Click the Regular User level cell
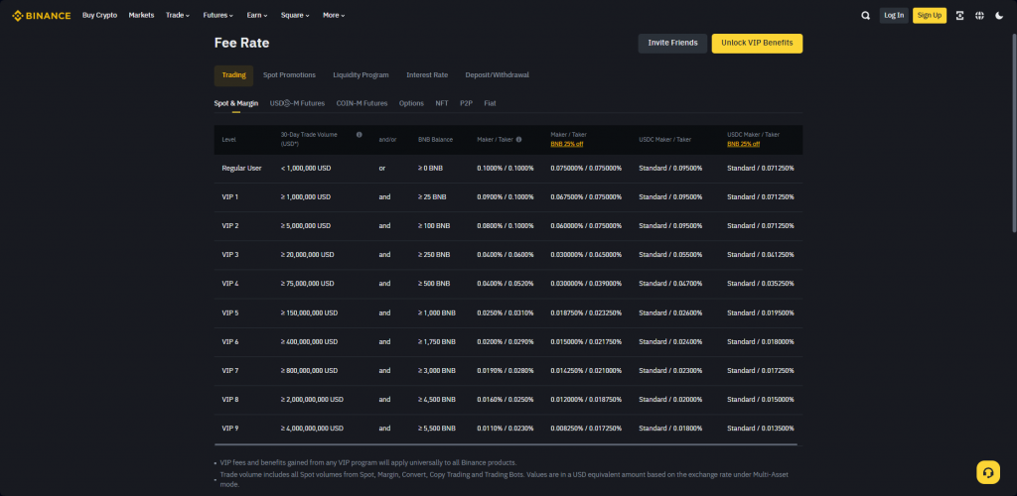Image resolution: width=1017 pixels, height=496 pixels. click(x=241, y=168)
